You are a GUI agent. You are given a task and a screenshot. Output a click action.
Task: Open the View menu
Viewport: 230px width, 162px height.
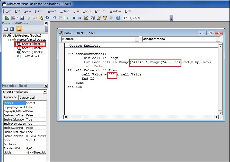(28, 11)
